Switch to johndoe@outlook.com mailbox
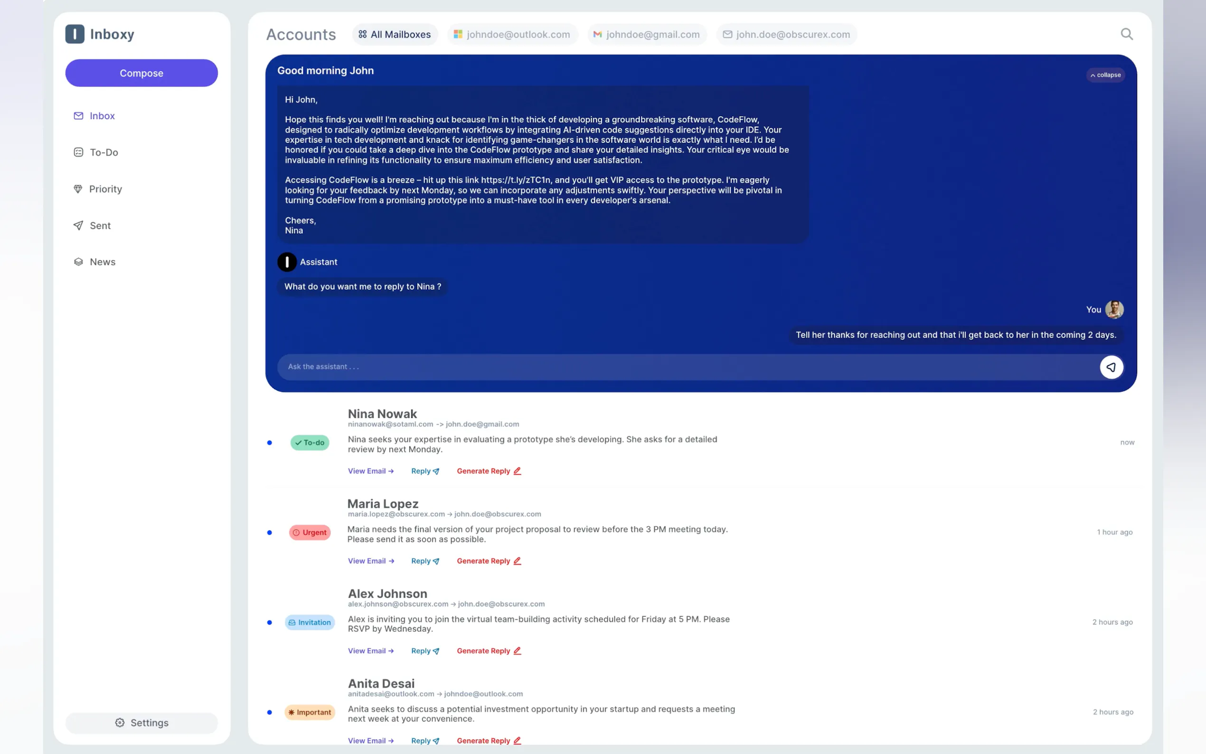Viewport: 1206px width, 754px height. pyautogui.click(x=512, y=34)
